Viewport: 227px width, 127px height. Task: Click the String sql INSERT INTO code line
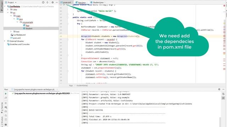[120, 65]
